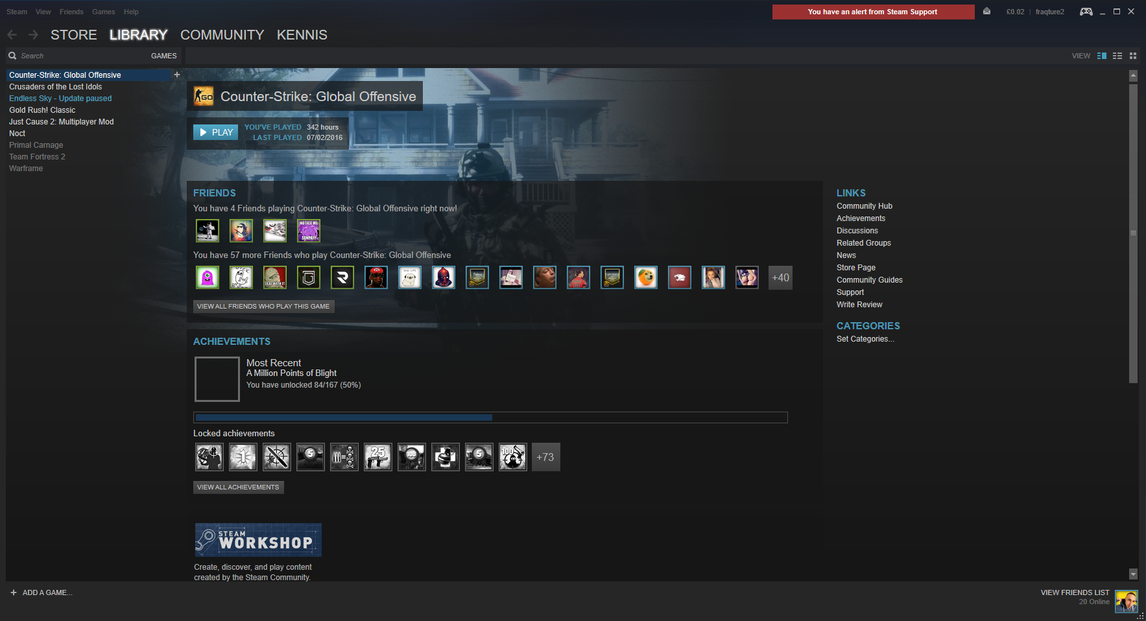Open the Steam Workshop banner
This screenshot has width=1146, height=621.
[258, 540]
